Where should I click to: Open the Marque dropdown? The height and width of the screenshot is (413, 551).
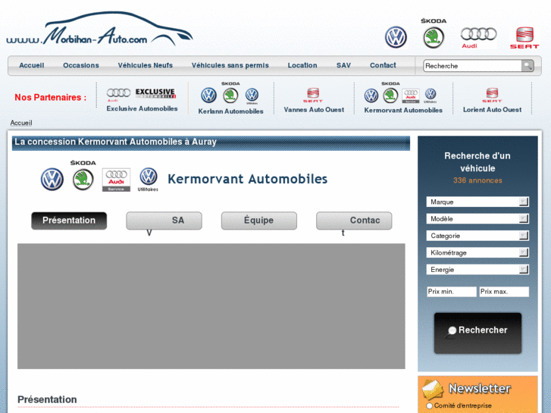(477, 202)
